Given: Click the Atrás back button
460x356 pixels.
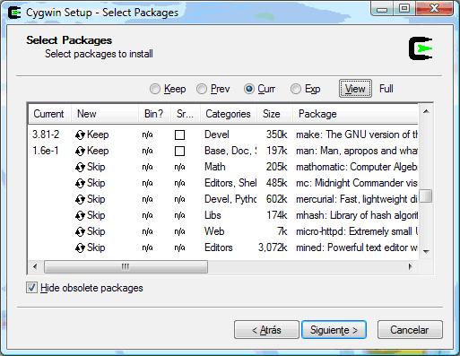Looking at the screenshot, I should [266, 330].
